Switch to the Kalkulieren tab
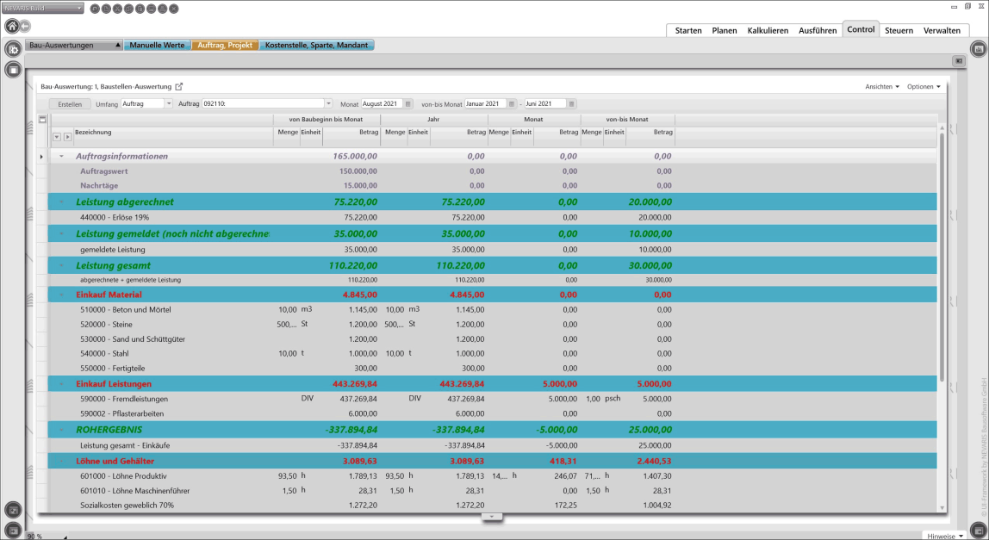Screen dimensions: 989x540 click(x=768, y=30)
